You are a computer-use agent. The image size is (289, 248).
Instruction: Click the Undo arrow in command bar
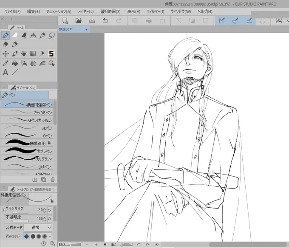[x=105, y=21]
